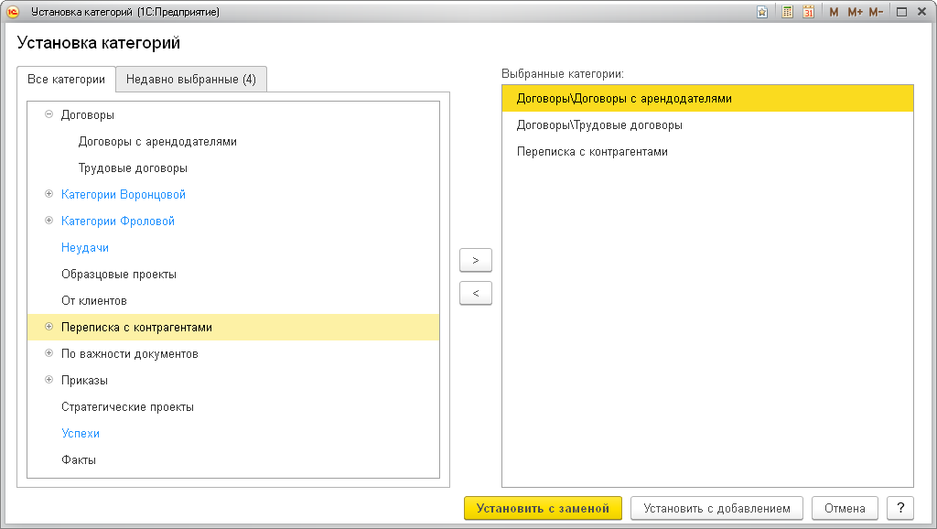Collapse the Договоры tree node
Screen dimensions: 937x529
(49, 114)
